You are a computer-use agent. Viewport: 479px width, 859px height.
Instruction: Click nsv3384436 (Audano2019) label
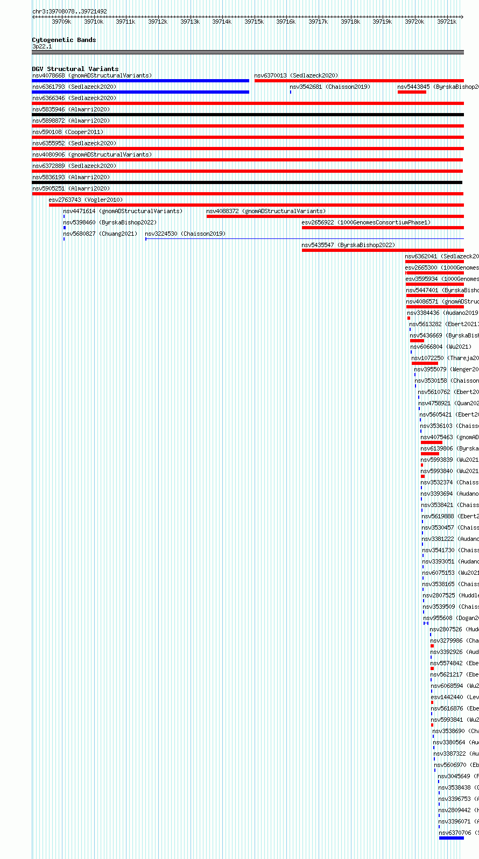(443, 313)
